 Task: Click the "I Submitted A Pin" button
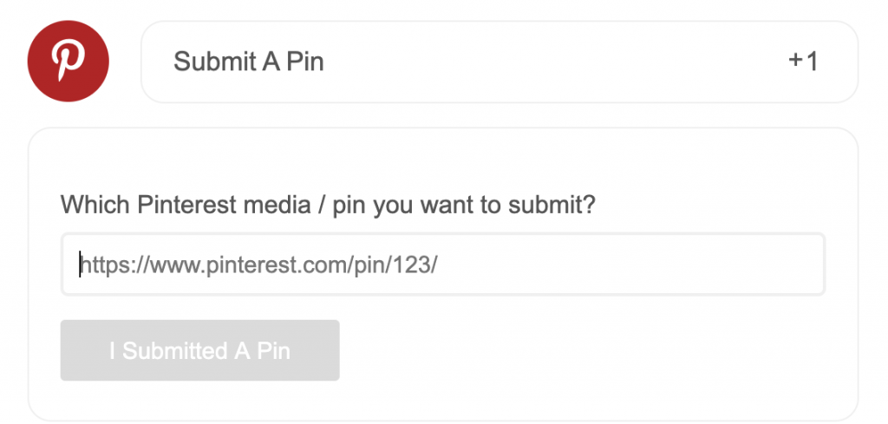(200, 350)
